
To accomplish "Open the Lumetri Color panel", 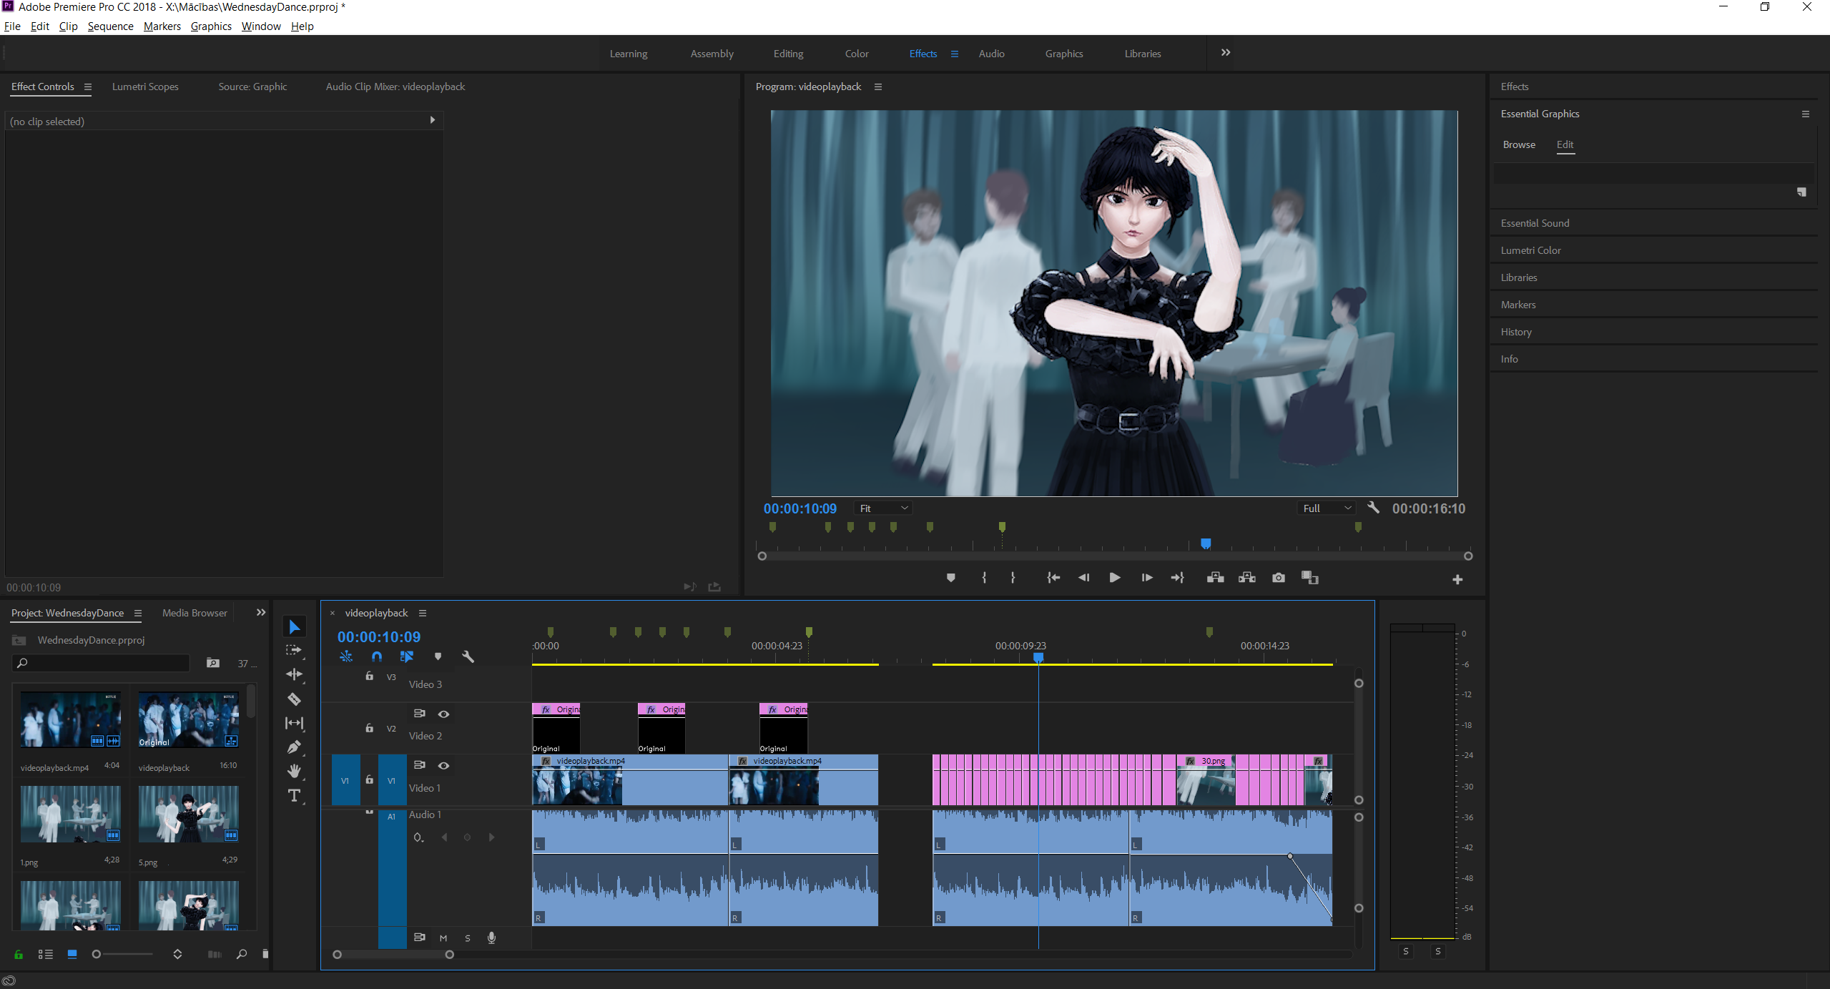I will tap(1530, 250).
